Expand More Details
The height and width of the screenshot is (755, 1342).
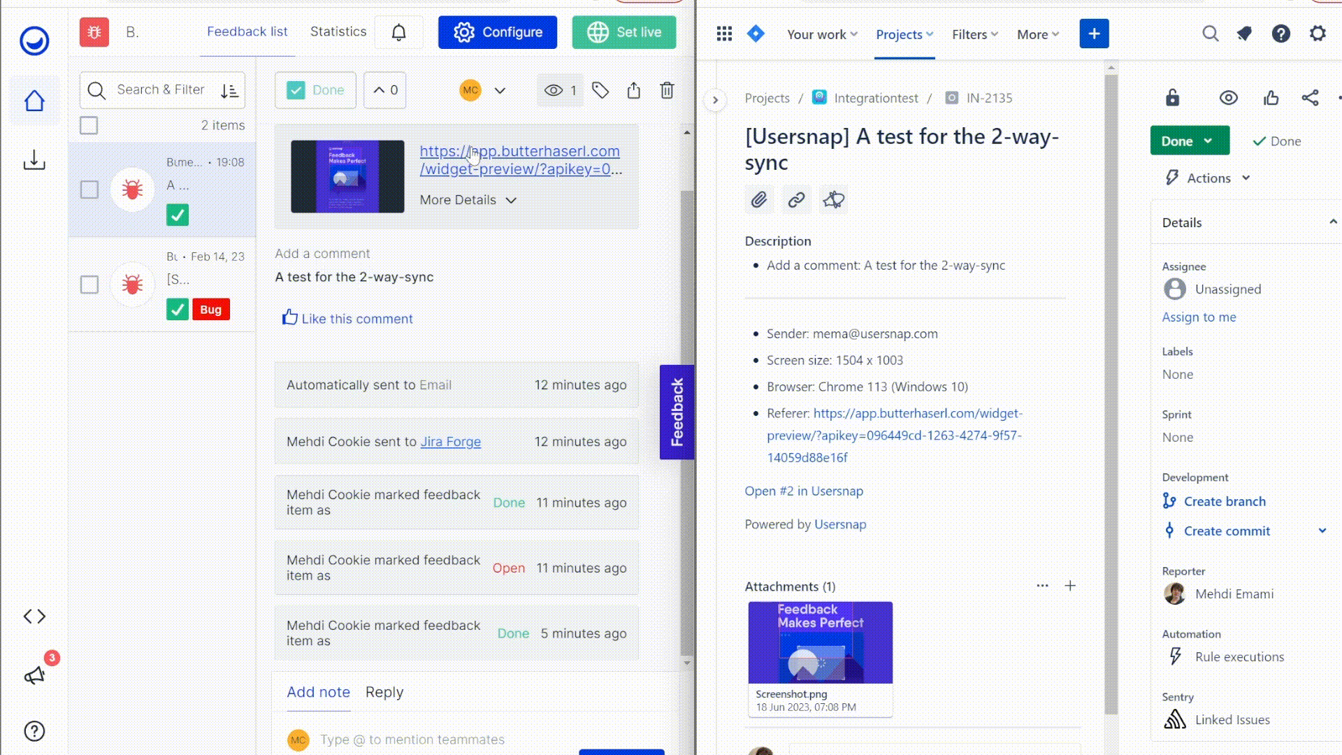[x=468, y=200]
